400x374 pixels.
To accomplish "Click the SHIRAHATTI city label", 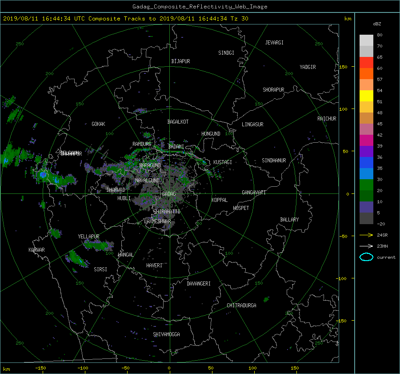I will (x=167, y=212).
